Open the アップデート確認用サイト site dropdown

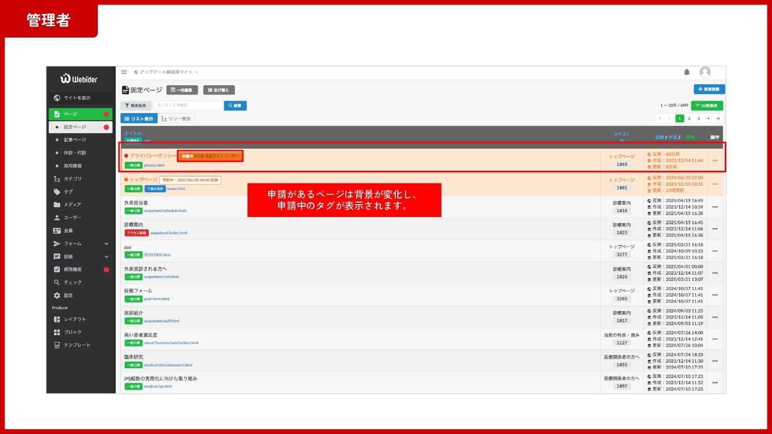[166, 73]
